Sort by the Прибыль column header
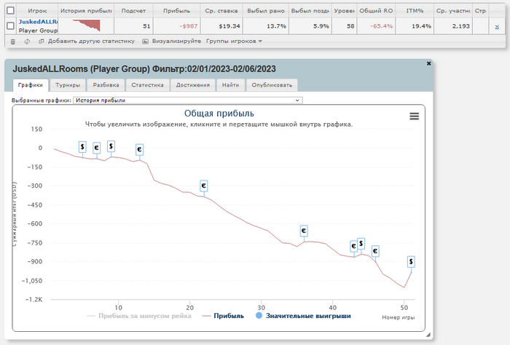 (176, 11)
